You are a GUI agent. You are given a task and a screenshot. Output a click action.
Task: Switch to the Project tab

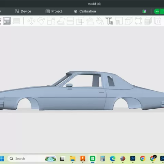[54, 11]
